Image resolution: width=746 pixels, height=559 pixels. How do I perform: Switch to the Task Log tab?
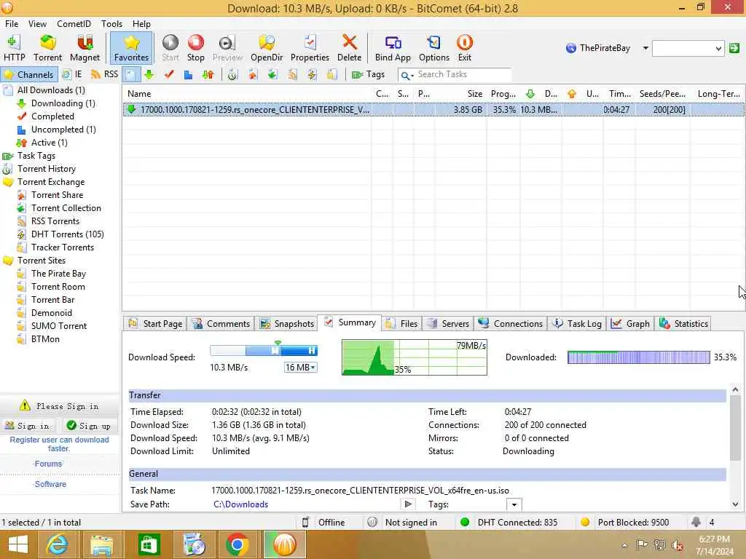577,324
